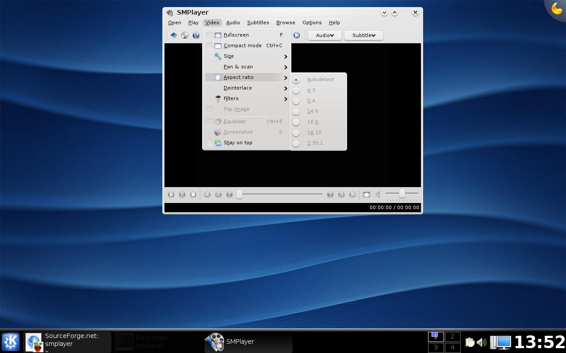Click the 13:52 panel clock
Image resolution: width=566 pixels, height=353 pixels.
pyautogui.click(x=539, y=342)
